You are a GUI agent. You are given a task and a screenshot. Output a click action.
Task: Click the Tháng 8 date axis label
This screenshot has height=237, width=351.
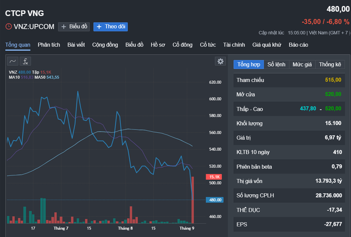(x=125, y=228)
